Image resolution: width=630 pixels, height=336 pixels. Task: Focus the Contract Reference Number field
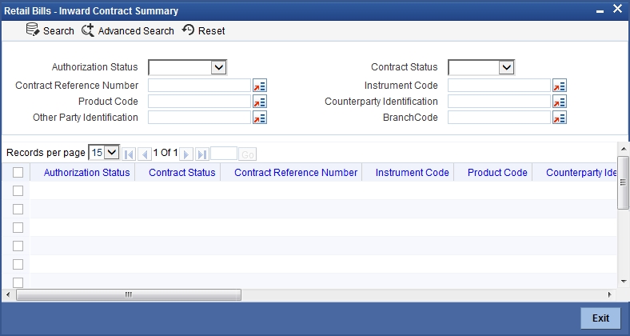pos(200,86)
